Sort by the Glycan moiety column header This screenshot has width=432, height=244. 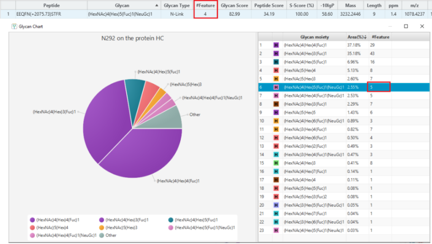click(x=314, y=37)
